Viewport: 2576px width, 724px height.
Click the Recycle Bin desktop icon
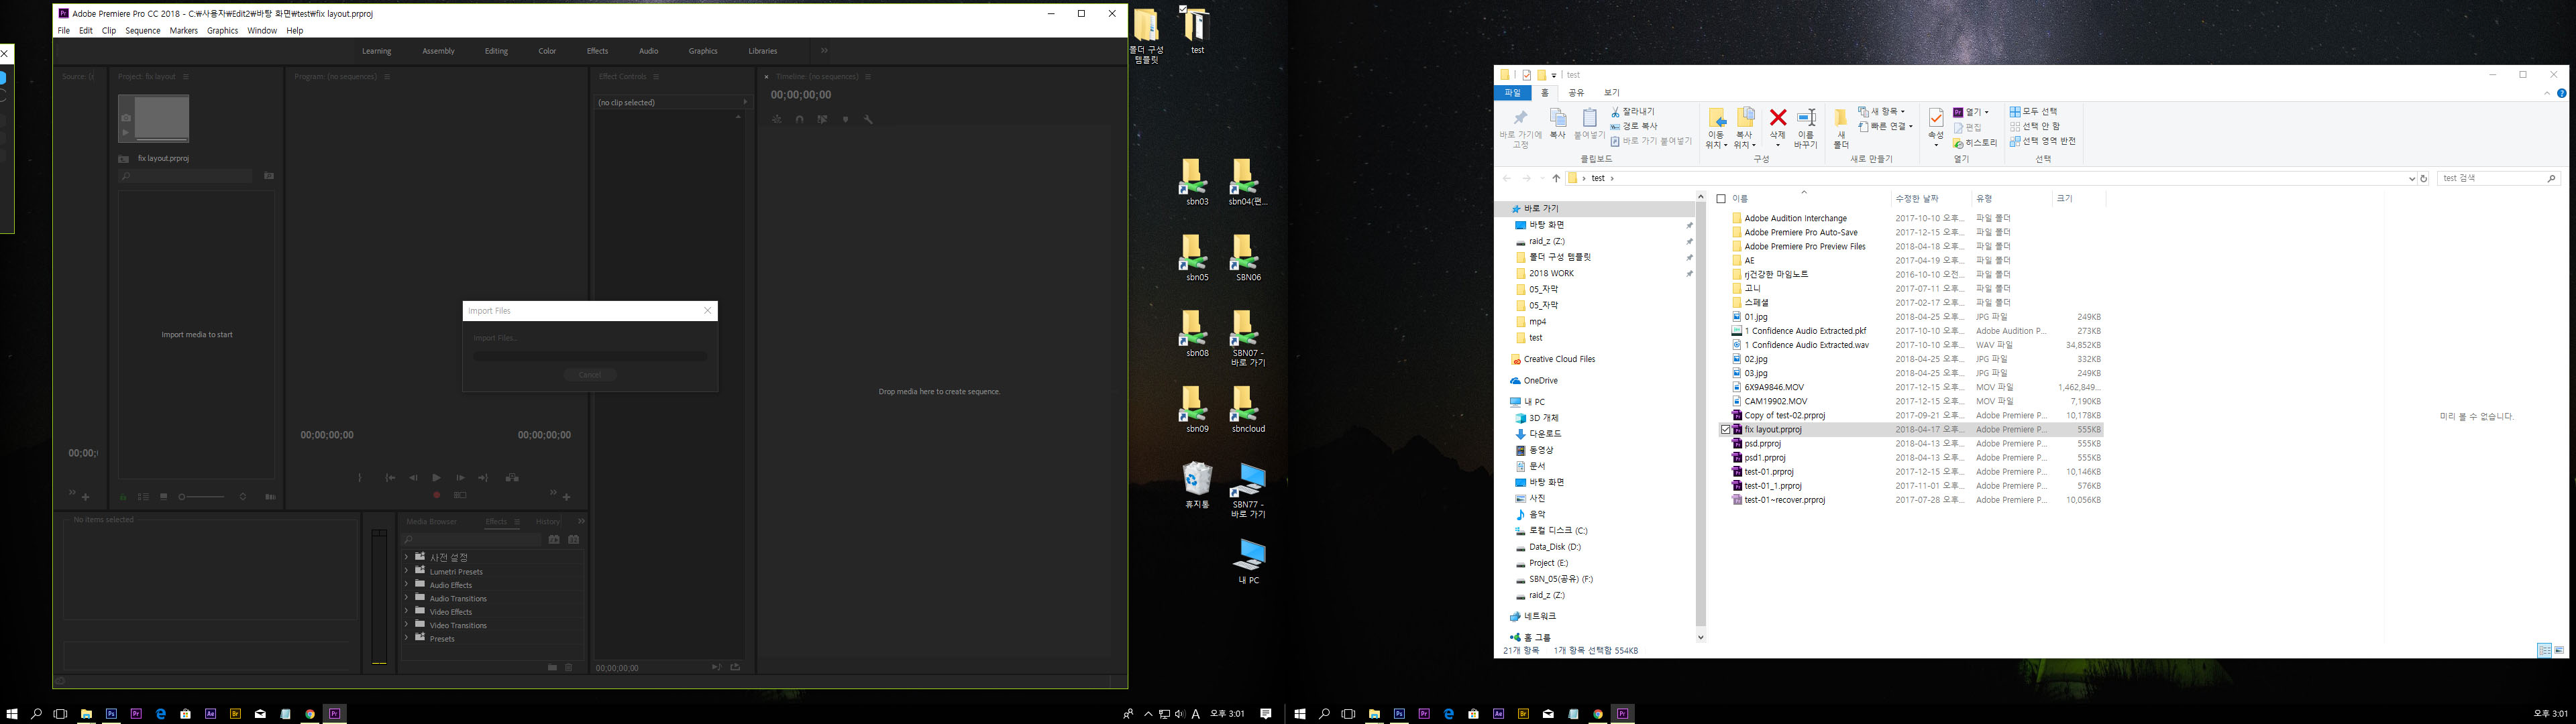click(x=1197, y=486)
